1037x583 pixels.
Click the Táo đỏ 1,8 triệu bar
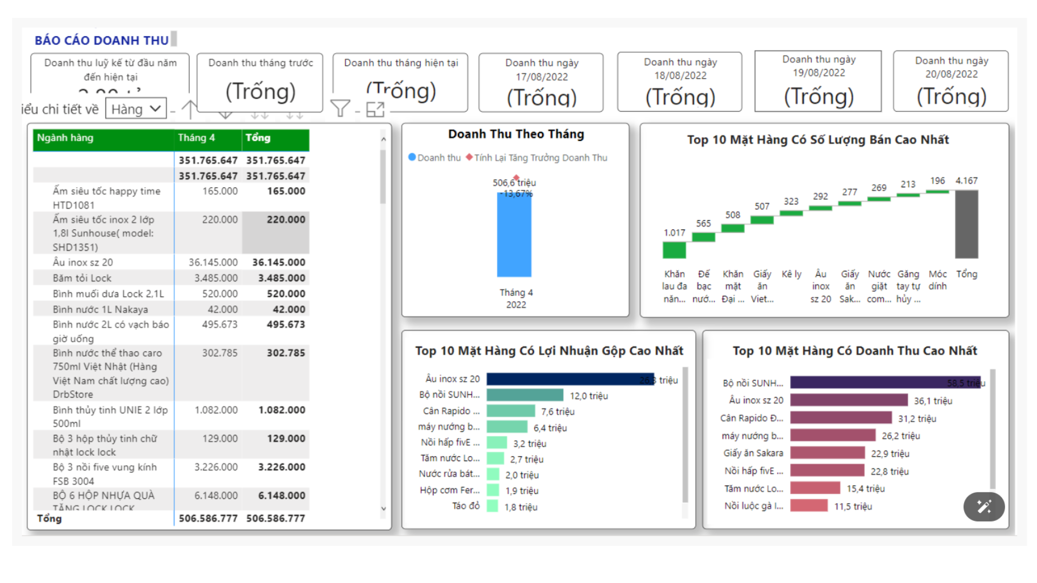coord(492,506)
